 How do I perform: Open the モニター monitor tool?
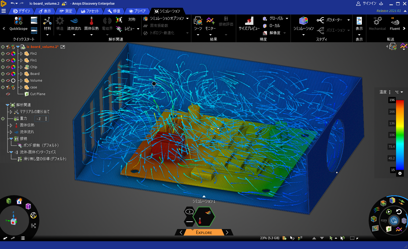click(x=210, y=23)
